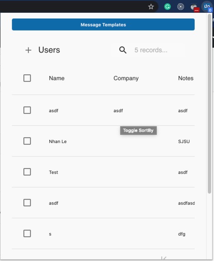The width and height of the screenshot is (214, 261).
Task: Select the checkbox for row s
Action: [27, 234]
